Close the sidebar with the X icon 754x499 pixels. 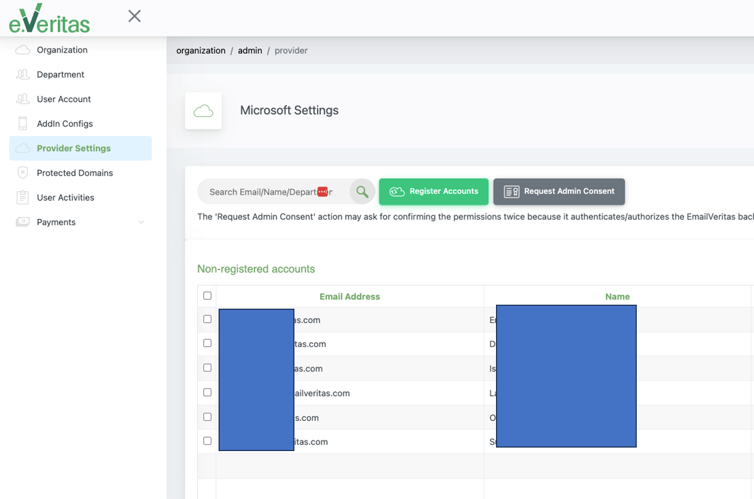coord(134,16)
